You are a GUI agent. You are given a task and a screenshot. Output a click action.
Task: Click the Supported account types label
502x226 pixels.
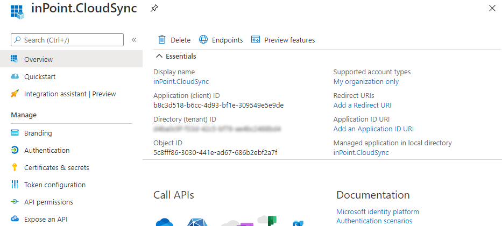tap(372, 72)
